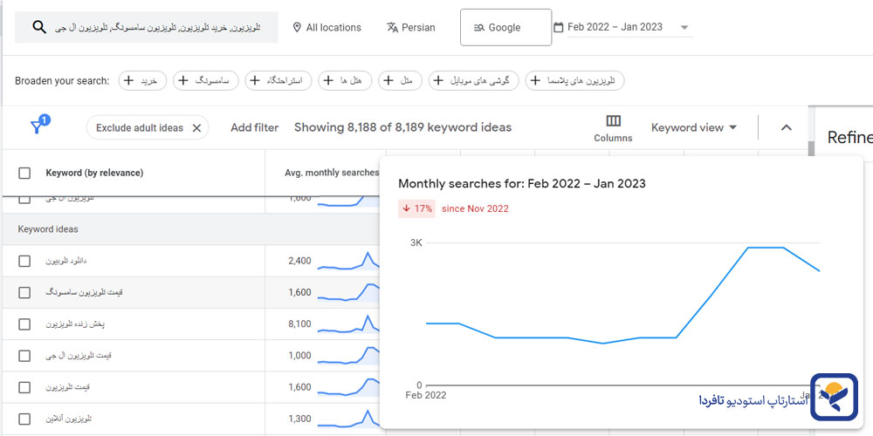Sort by Avg. monthly searches column header
Screen dimensions: 873x436
coord(331,173)
